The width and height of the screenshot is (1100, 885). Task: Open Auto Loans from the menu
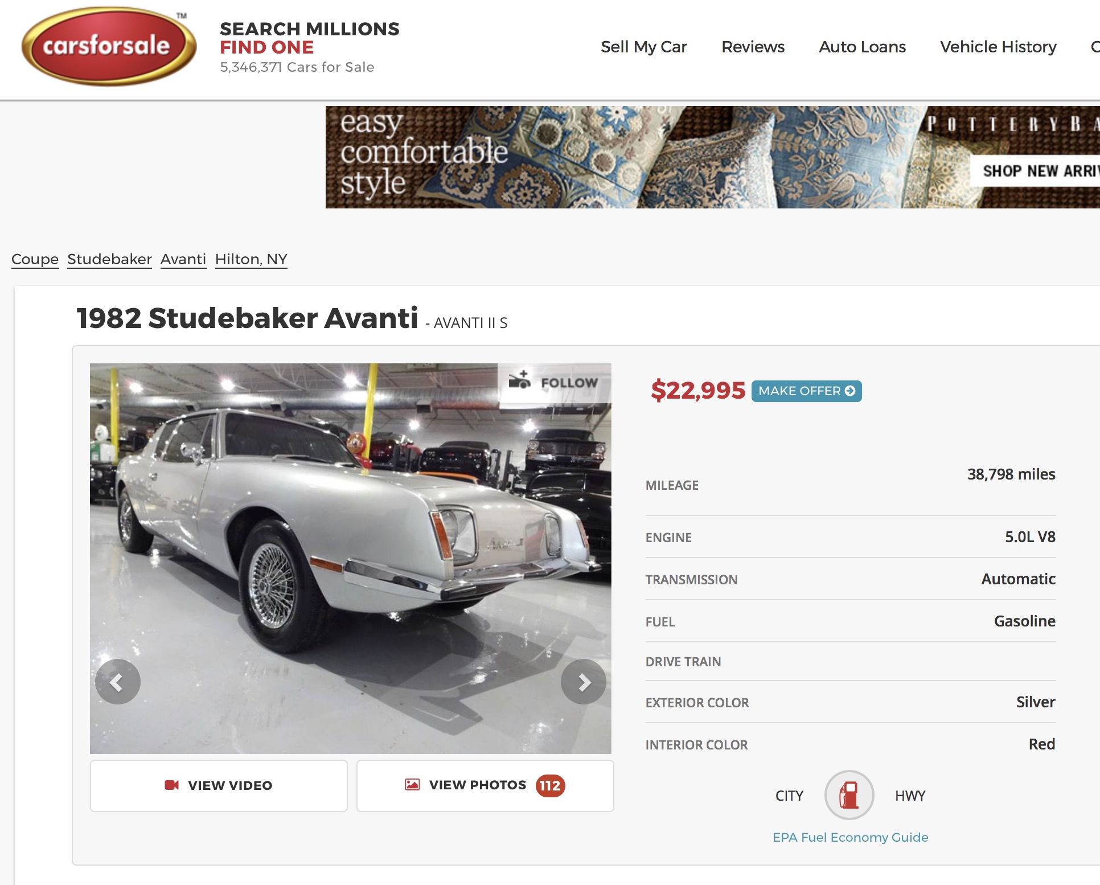point(862,47)
